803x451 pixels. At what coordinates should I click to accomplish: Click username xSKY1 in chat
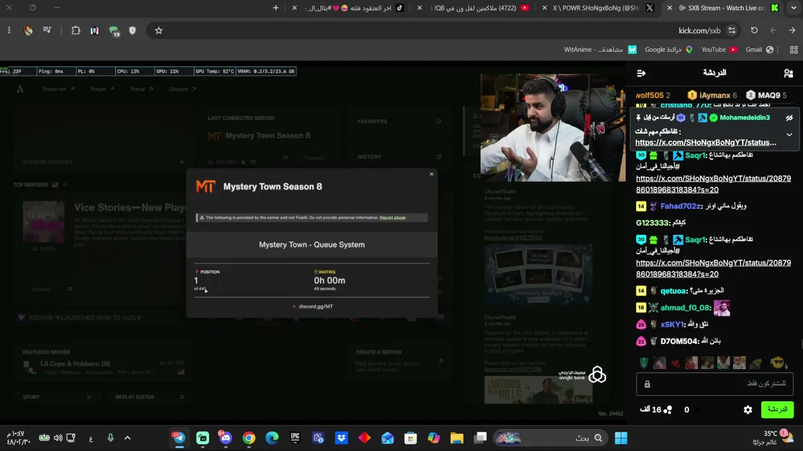(672, 324)
